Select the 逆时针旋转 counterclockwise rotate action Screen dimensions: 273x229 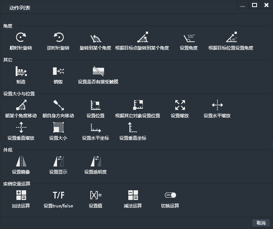(x=58, y=38)
